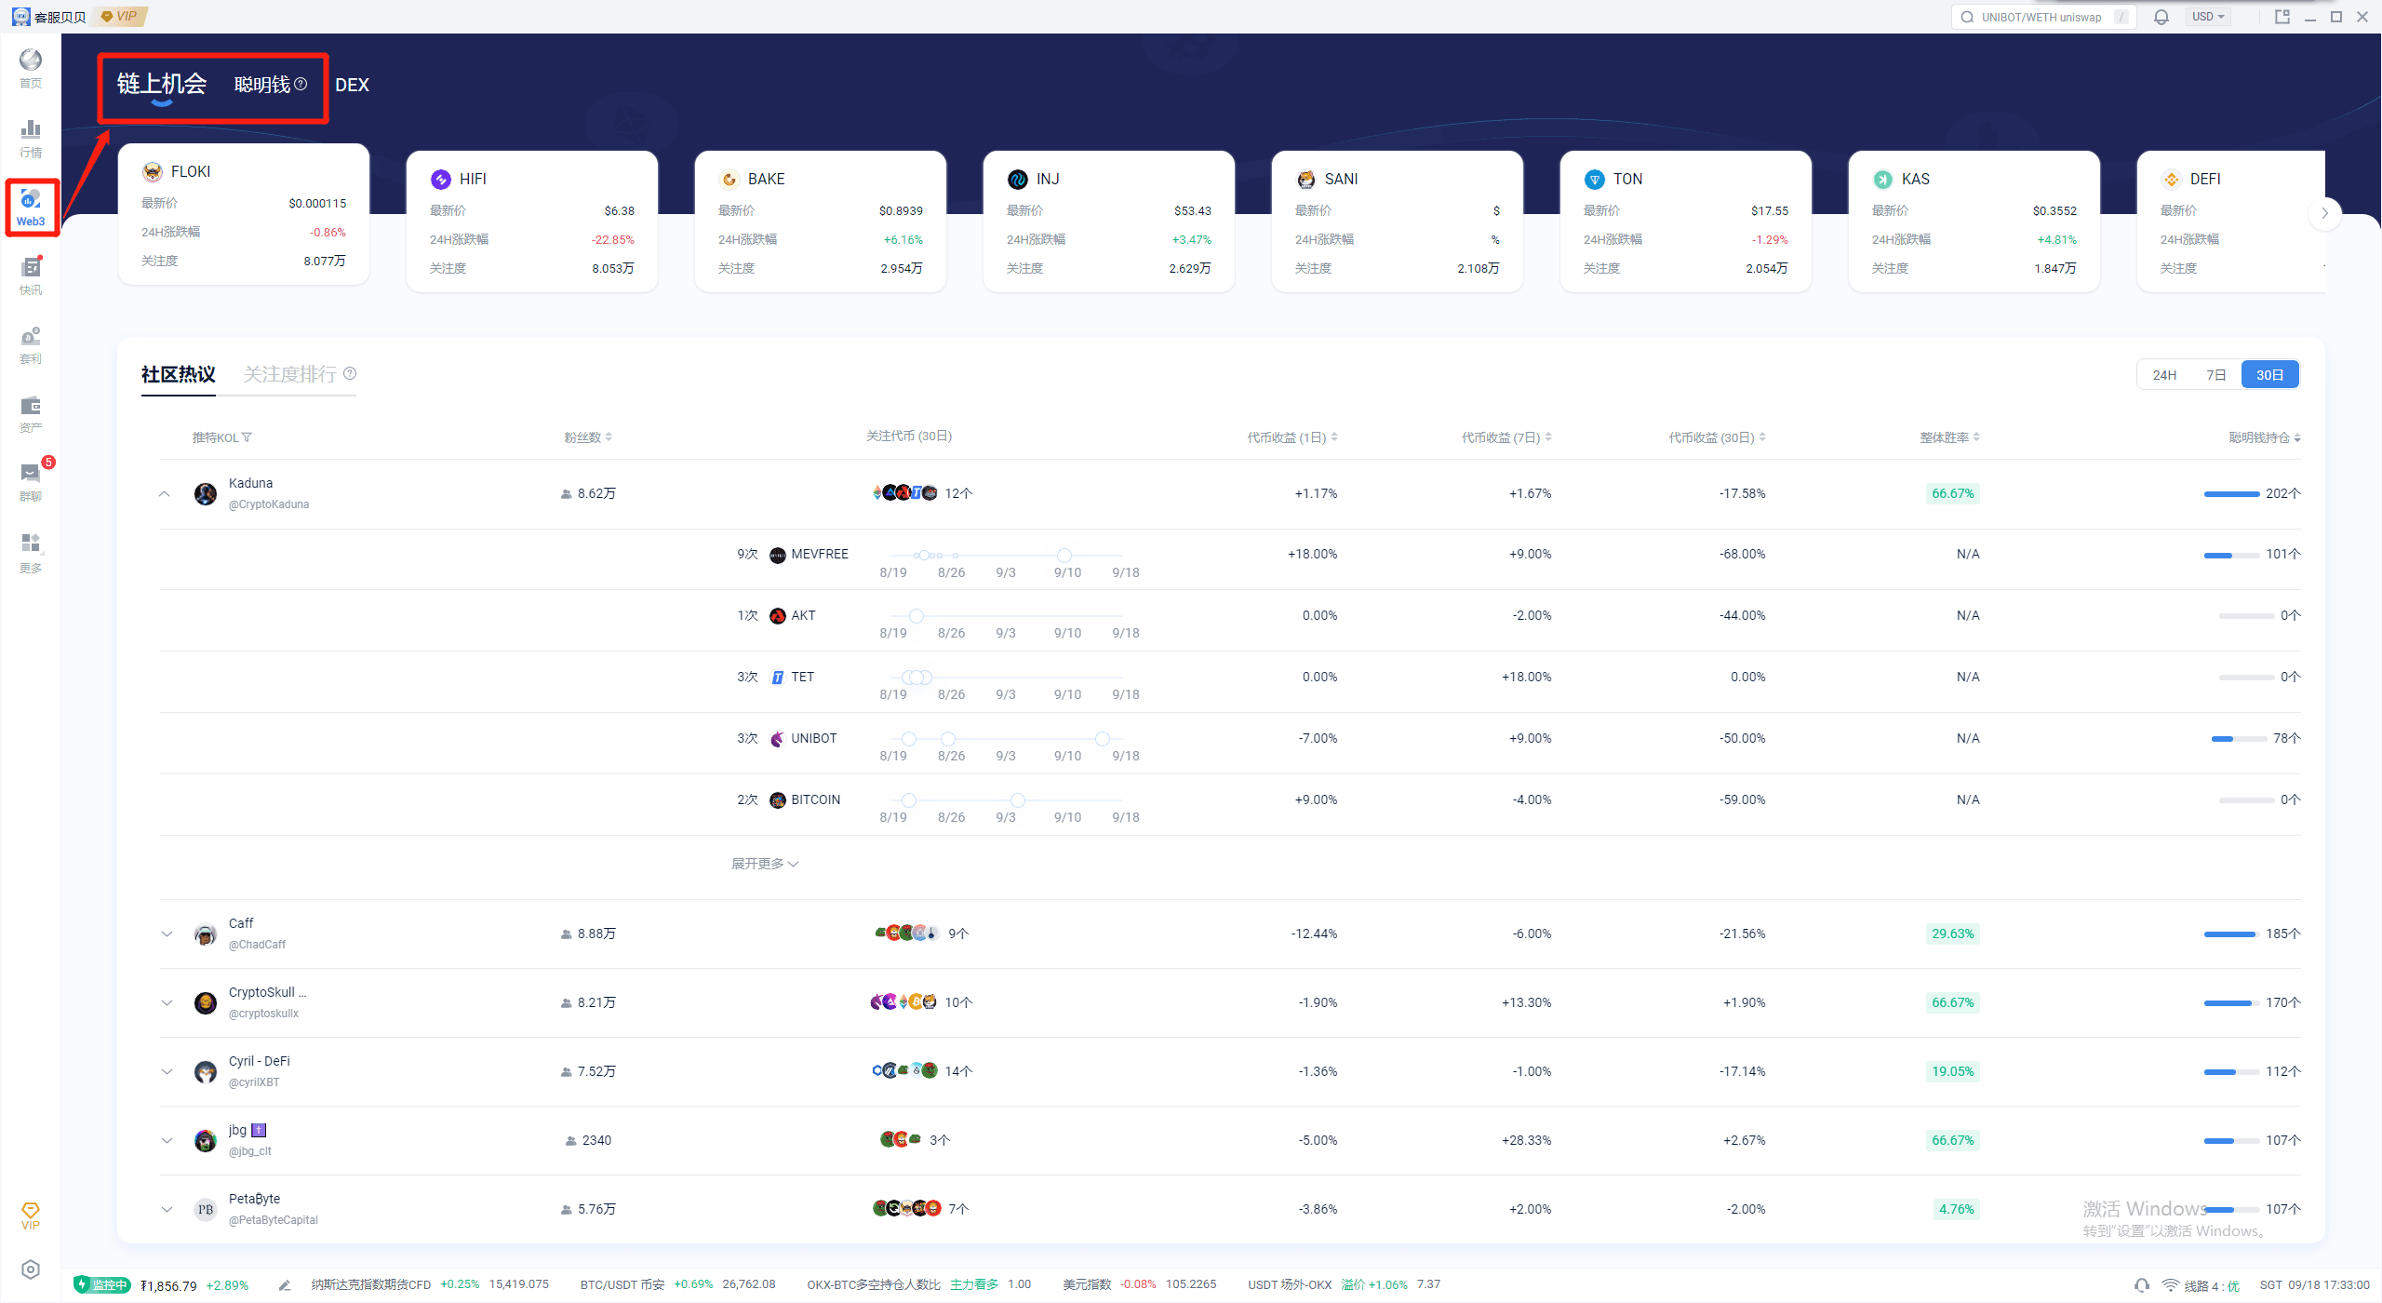Click the layout window icon near the title bar
This screenshot has width=2382, height=1303.
2282,17
